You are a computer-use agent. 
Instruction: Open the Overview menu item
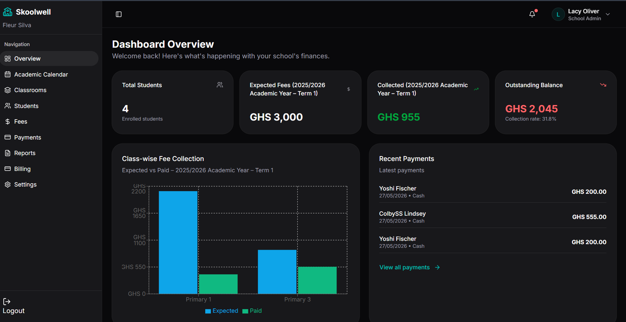(x=49, y=59)
